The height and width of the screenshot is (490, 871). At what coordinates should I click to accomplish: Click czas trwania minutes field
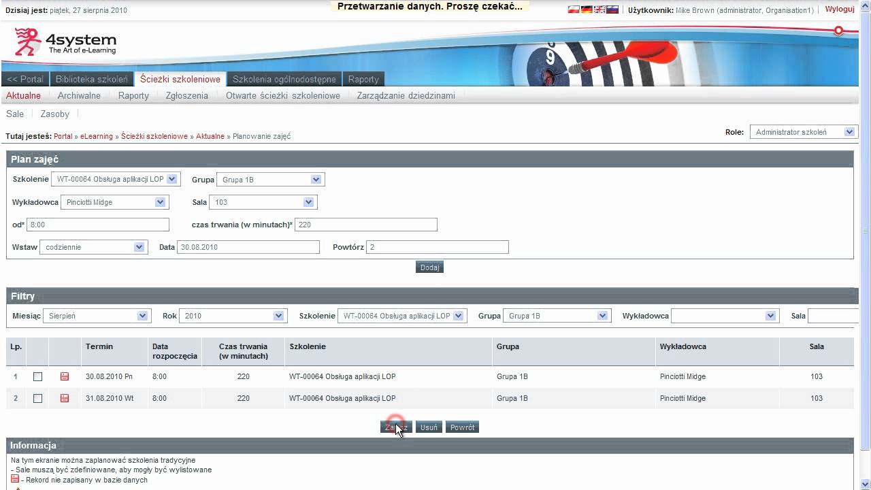tap(366, 225)
